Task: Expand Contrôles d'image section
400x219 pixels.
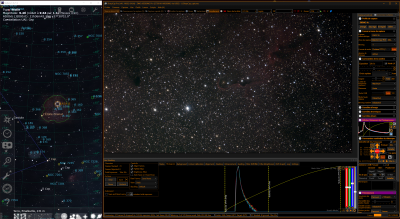Action: (x=360, y=107)
